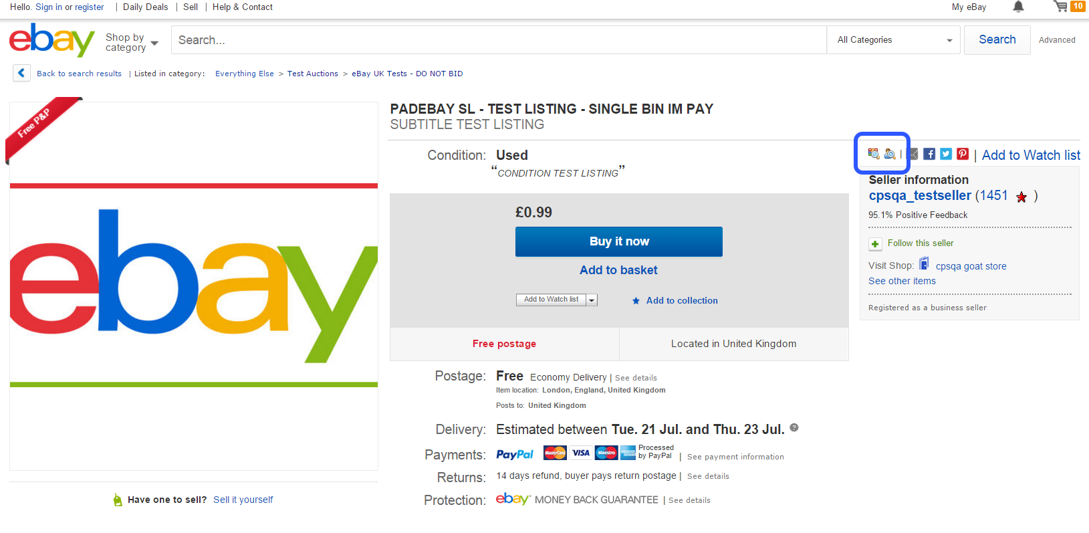1089x533 pixels.
Task: Click inside the search input field
Action: [498, 39]
